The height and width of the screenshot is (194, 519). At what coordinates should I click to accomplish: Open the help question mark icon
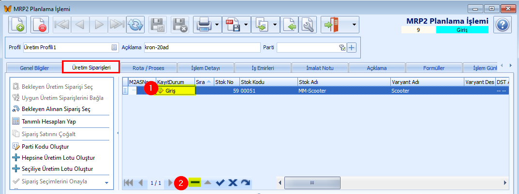click(x=503, y=25)
